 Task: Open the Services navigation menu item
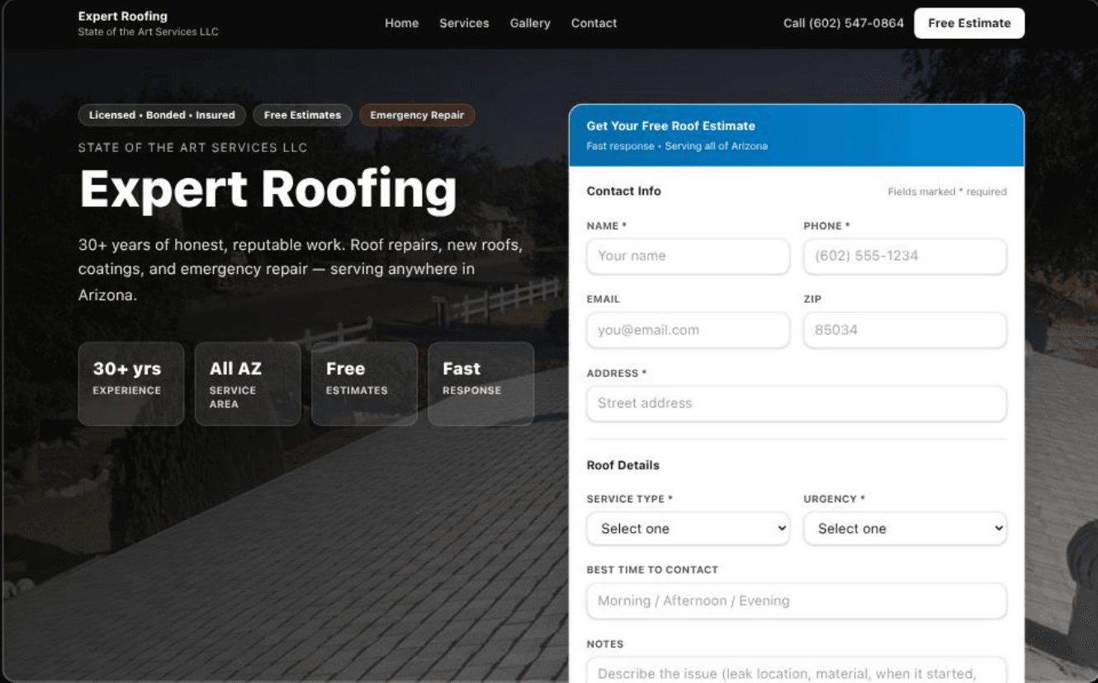point(464,23)
